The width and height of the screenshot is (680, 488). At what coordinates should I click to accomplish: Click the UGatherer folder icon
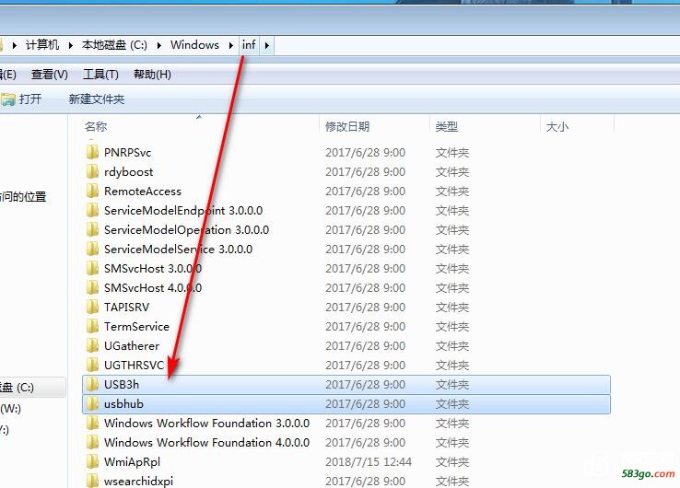tap(92, 346)
